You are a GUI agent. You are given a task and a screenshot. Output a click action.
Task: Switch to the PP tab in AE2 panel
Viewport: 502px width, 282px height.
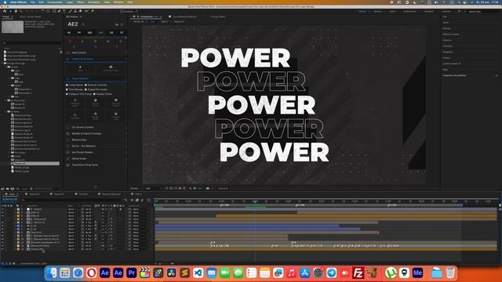(x=79, y=33)
